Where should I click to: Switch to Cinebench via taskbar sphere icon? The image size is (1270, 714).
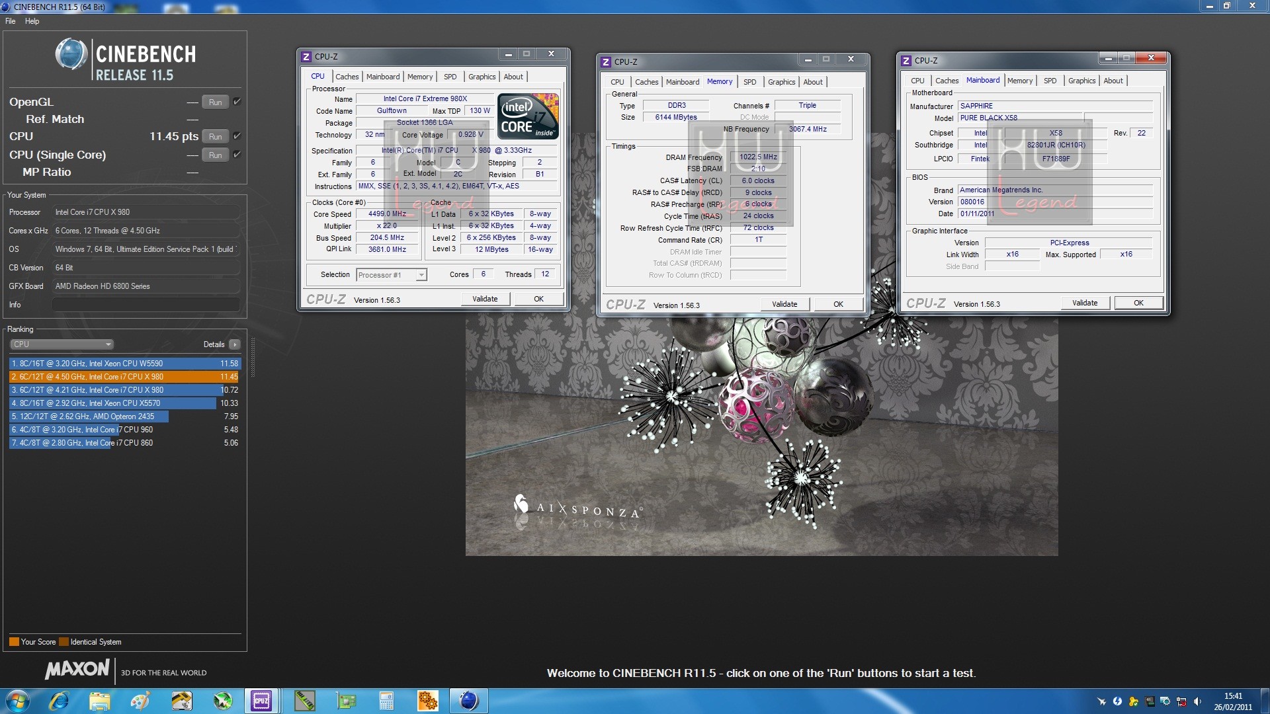pyautogui.click(x=469, y=701)
